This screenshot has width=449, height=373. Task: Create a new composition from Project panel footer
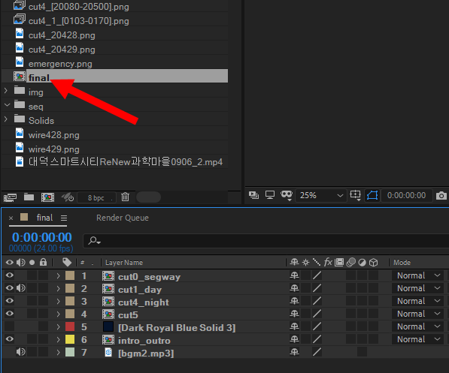(x=47, y=197)
